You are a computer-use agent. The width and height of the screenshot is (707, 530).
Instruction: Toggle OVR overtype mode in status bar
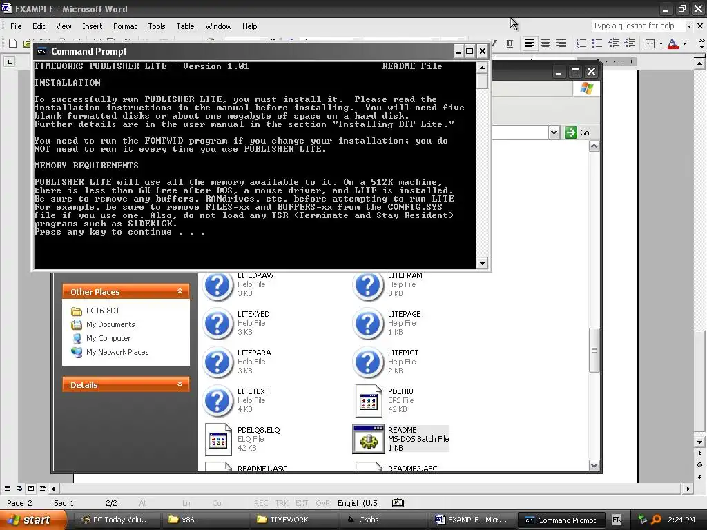(x=323, y=503)
